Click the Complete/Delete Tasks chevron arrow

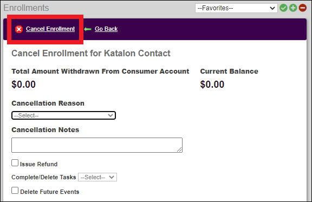pos(112,177)
